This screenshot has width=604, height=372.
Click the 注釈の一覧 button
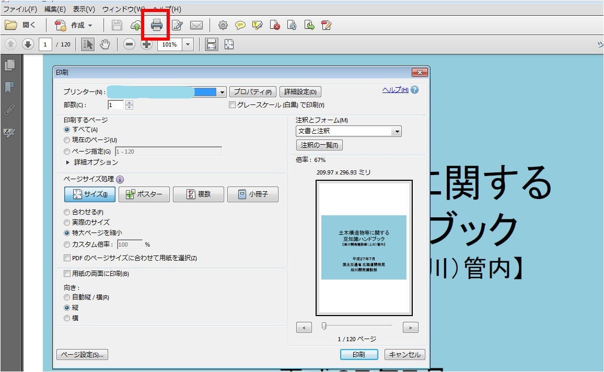click(x=319, y=145)
